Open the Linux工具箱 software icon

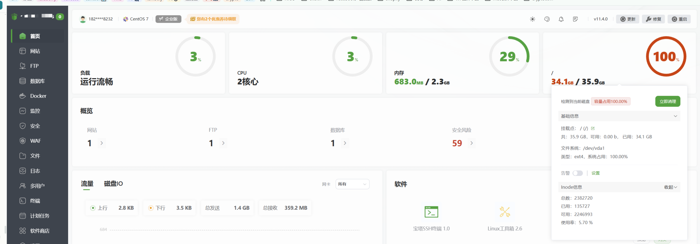point(505,212)
